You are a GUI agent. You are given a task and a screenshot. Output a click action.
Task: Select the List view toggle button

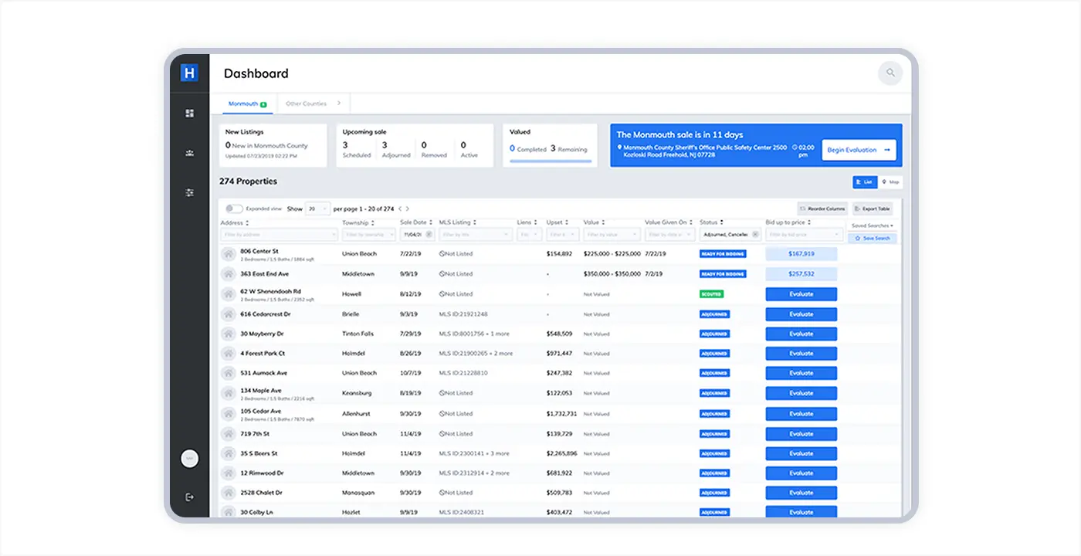coord(864,182)
